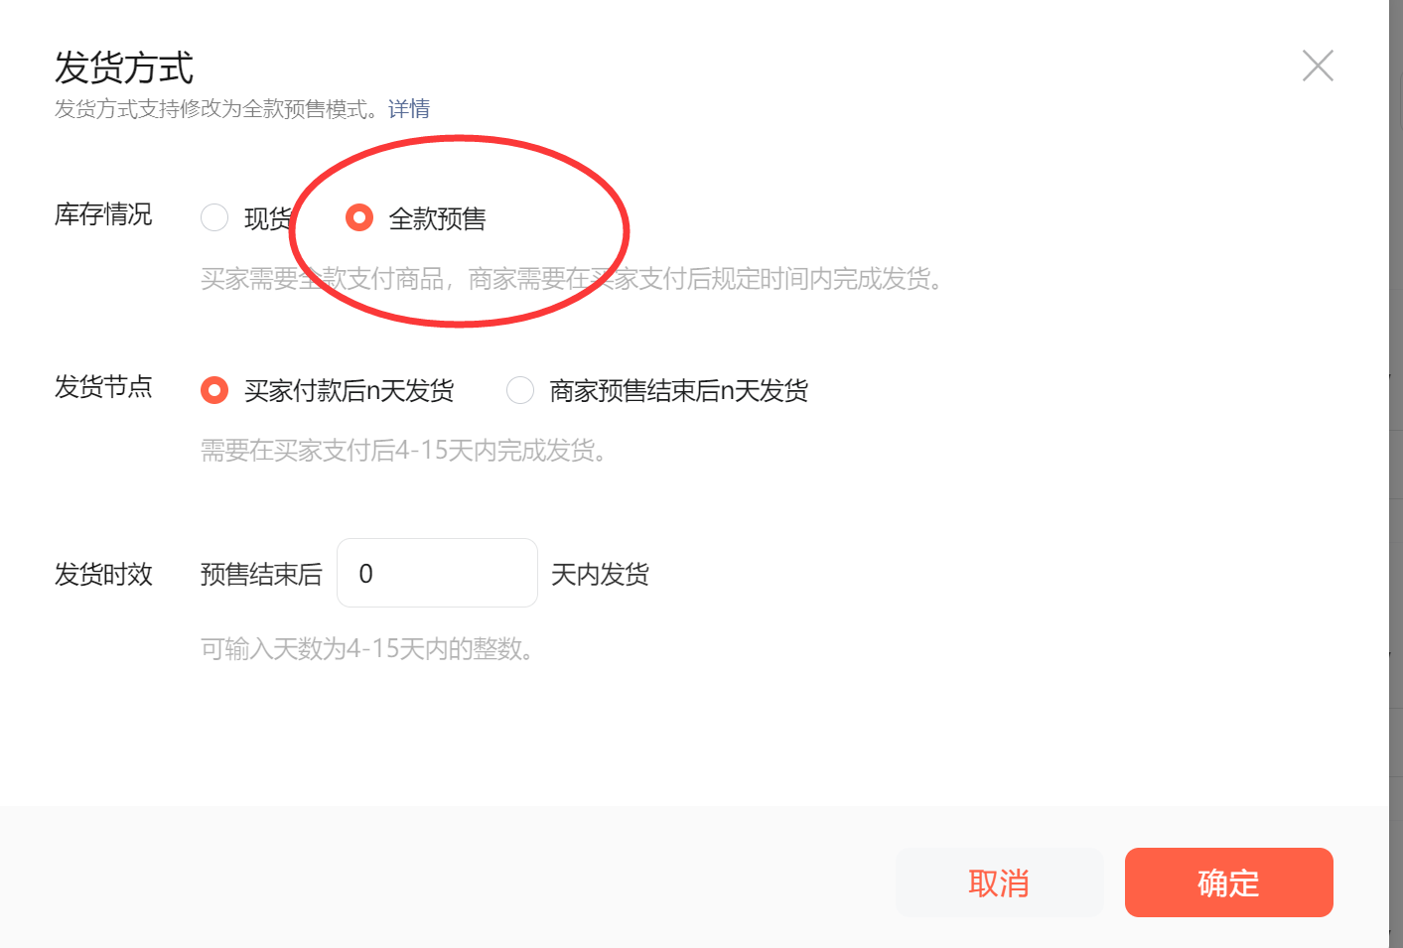Click the 天内发货 text after input
The width and height of the screenshot is (1403, 948).
(600, 574)
